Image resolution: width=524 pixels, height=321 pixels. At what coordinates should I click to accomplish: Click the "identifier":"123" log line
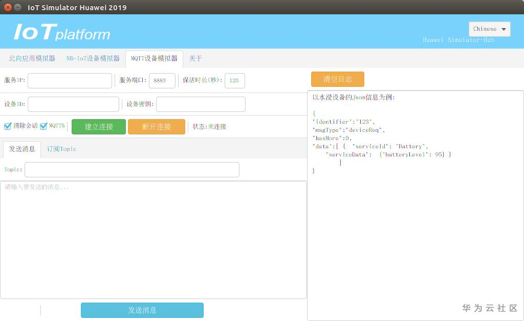coord(343,122)
